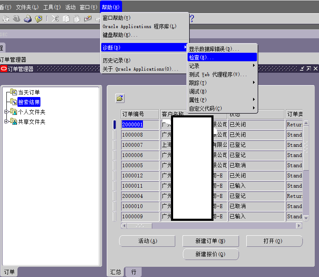Click the Close Form toolbar icon left of Print

click(x=17, y=19)
